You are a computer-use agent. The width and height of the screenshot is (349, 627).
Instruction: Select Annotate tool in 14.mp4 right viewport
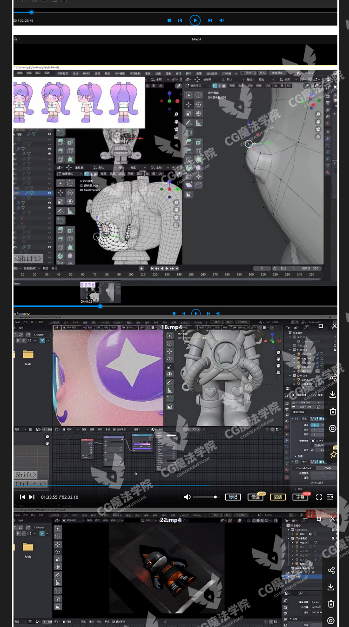coord(189,123)
